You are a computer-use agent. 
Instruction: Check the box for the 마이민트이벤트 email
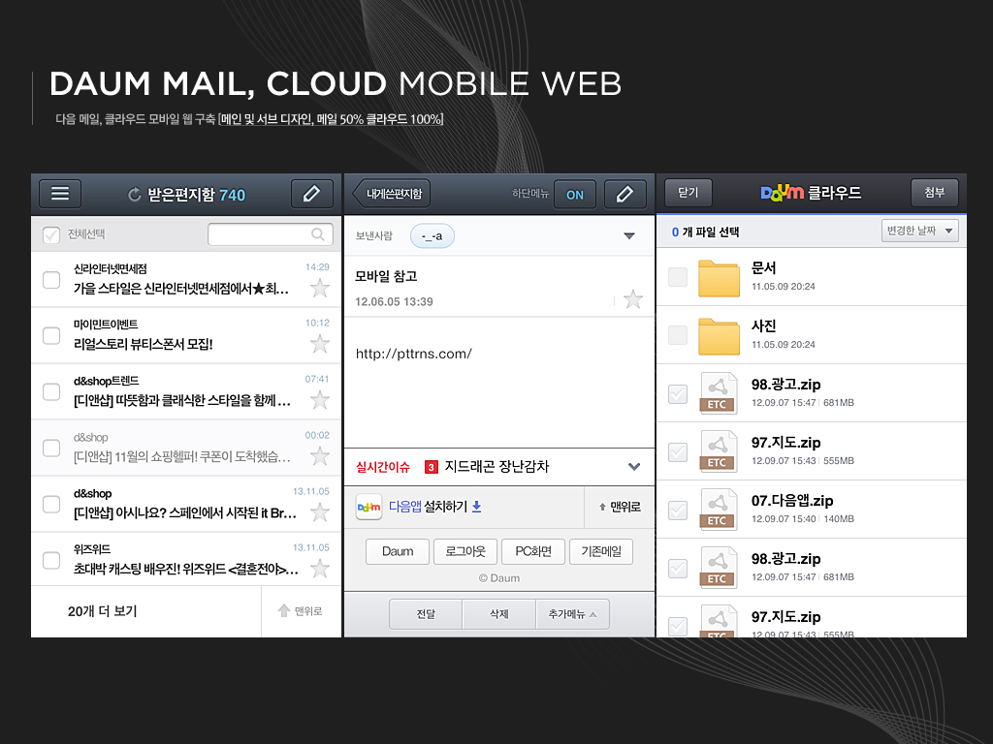pyautogui.click(x=51, y=335)
